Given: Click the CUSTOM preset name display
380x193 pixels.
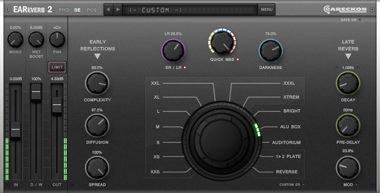Looking at the screenshot, I should tap(190, 10).
